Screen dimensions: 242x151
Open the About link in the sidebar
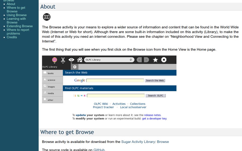[11, 4]
